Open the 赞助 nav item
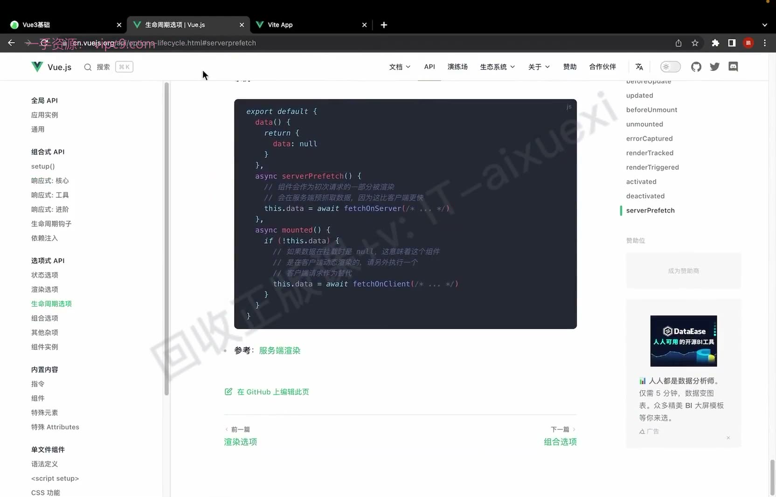This screenshot has height=497, width=776. click(570, 67)
